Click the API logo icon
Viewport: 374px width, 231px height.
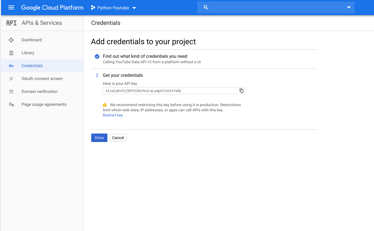pyautogui.click(x=12, y=23)
